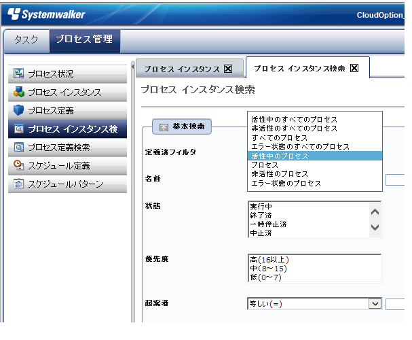Open プロセス定義 in sidebar
This screenshot has height=340, width=412.
tap(67, 111)
